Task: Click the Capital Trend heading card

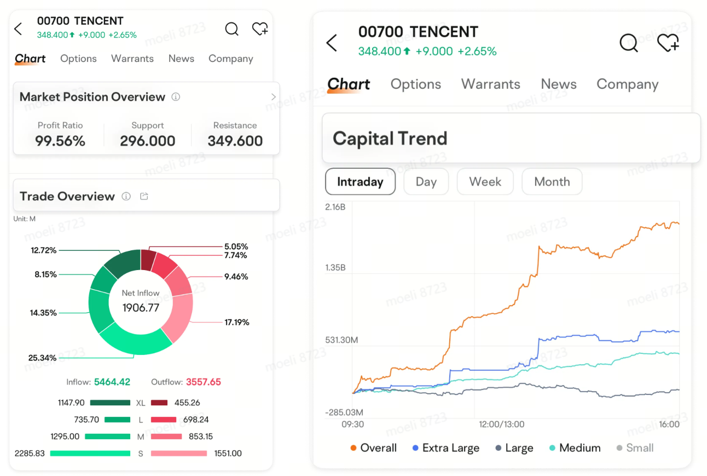Action: pyautogui.click(x=511, y=138)
